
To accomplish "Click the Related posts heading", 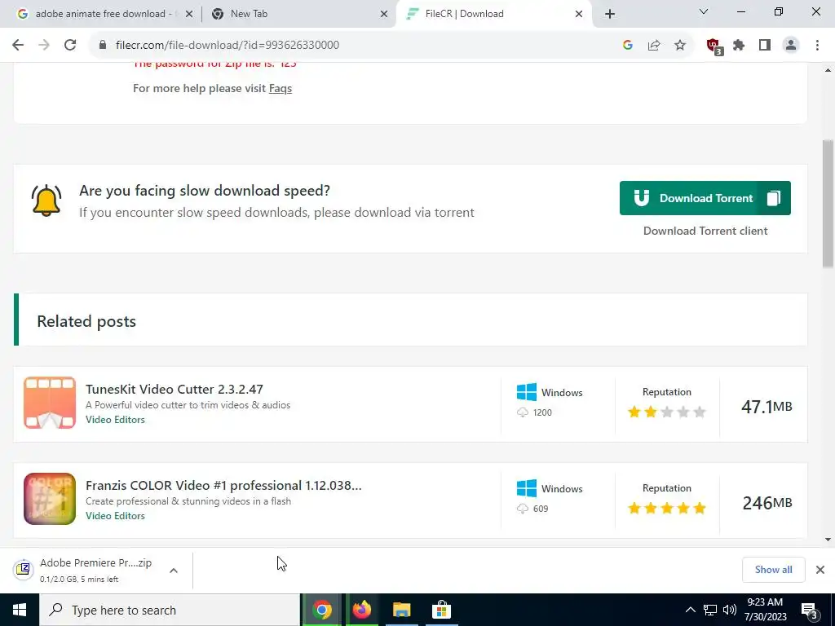I will pos(86,321).
